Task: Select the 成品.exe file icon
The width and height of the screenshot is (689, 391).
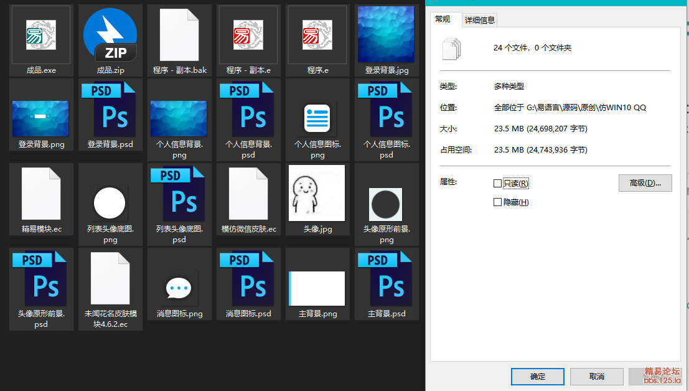Action: pos(41,35)
